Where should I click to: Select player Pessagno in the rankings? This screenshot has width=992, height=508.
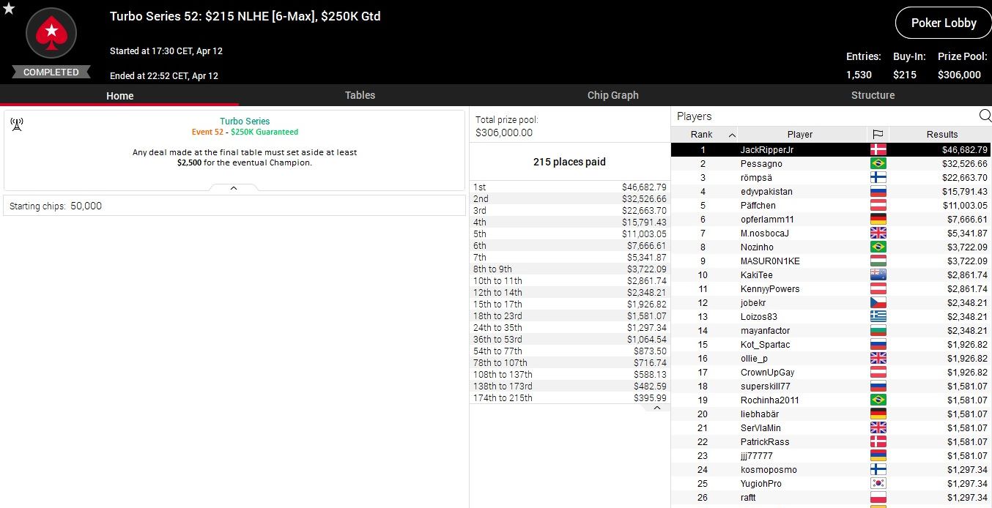(761, 164)
